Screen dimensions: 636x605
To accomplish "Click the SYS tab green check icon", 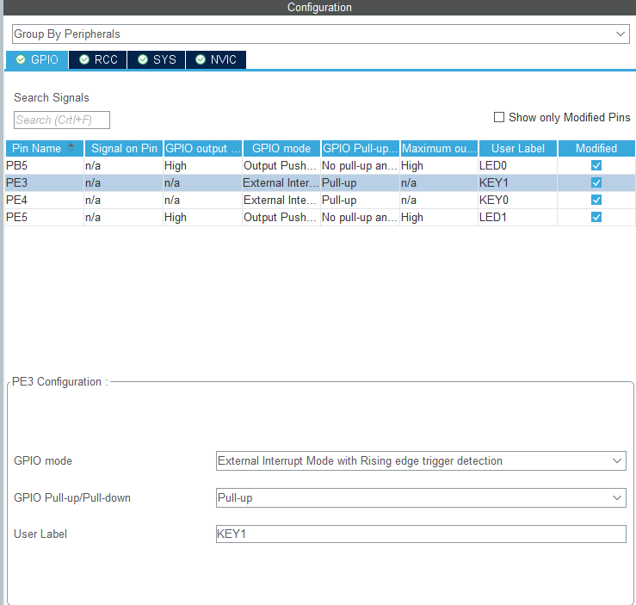I will point(142,59).
